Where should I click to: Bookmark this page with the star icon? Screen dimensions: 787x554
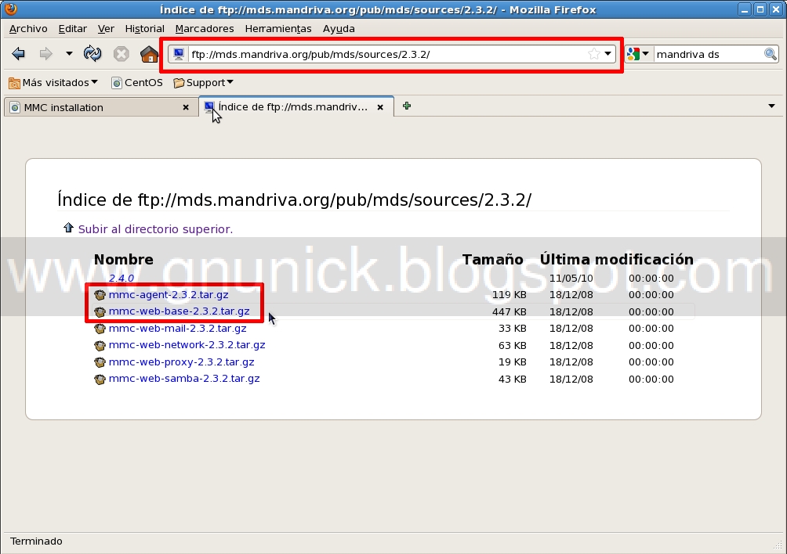593,54
